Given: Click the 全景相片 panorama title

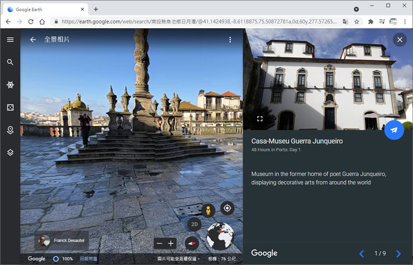Looking at the screenshot, I should tap(57, 40).
